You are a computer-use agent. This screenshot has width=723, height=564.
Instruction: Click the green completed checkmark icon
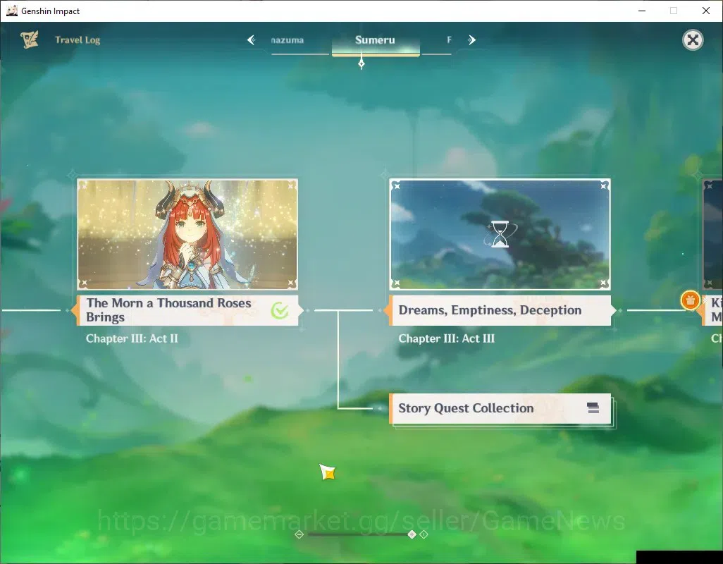[x=280, y=310]
